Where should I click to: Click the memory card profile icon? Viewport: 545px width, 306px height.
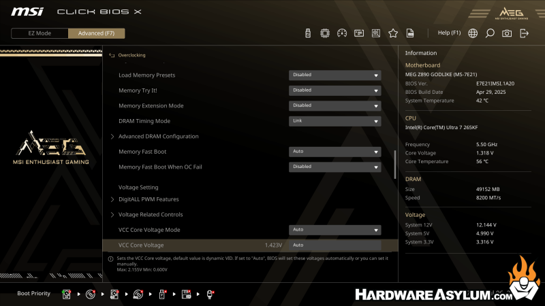point(359,33)
